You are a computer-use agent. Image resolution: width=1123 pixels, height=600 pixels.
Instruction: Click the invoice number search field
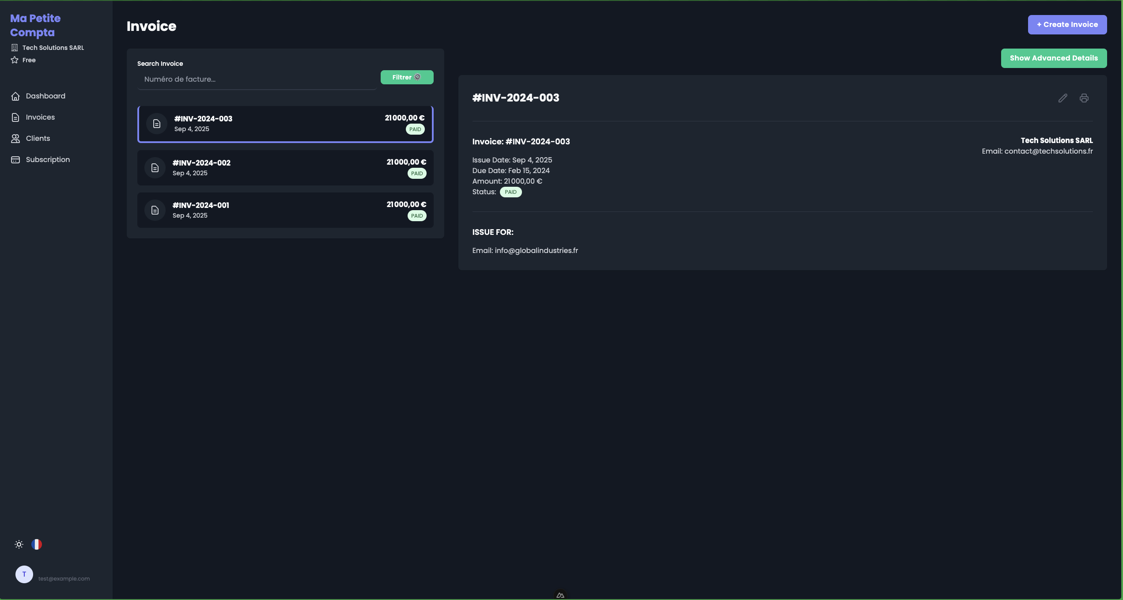pos(257,79)
